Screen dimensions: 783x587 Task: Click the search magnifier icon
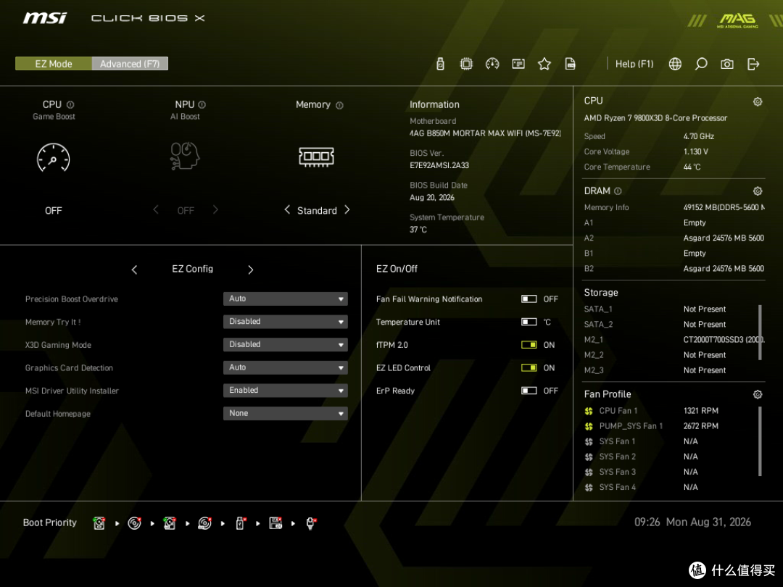pyautogui.click(x=701, y=64)
